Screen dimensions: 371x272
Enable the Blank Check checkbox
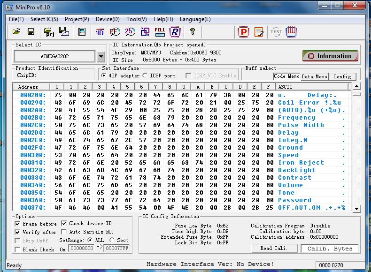coord(17,249)
